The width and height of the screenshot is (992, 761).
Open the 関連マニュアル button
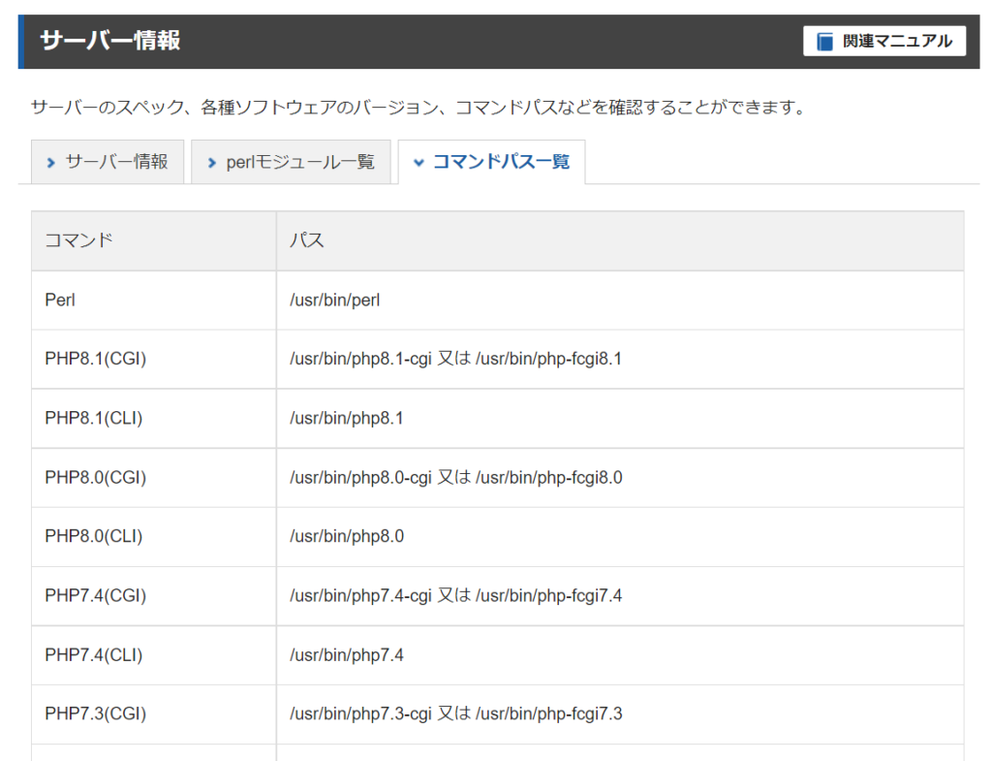point(883,41)
